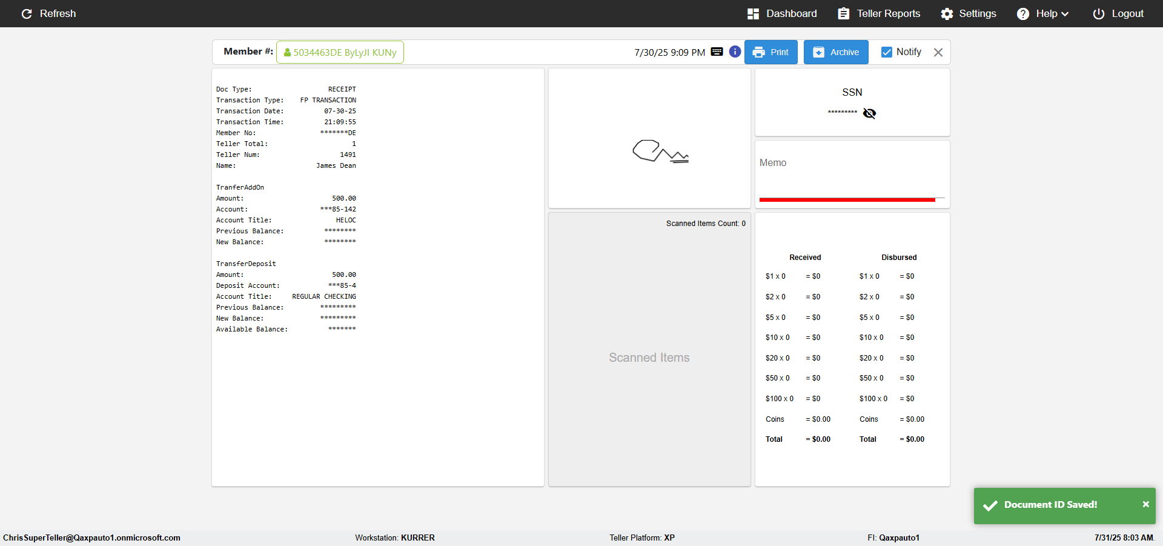The image size is (1163, 546).
Task: Click the FI Qaxpauto1 status entry
Action: click(893, 538)
